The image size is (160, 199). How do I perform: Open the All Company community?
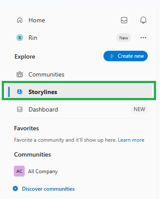coord(43,171)
